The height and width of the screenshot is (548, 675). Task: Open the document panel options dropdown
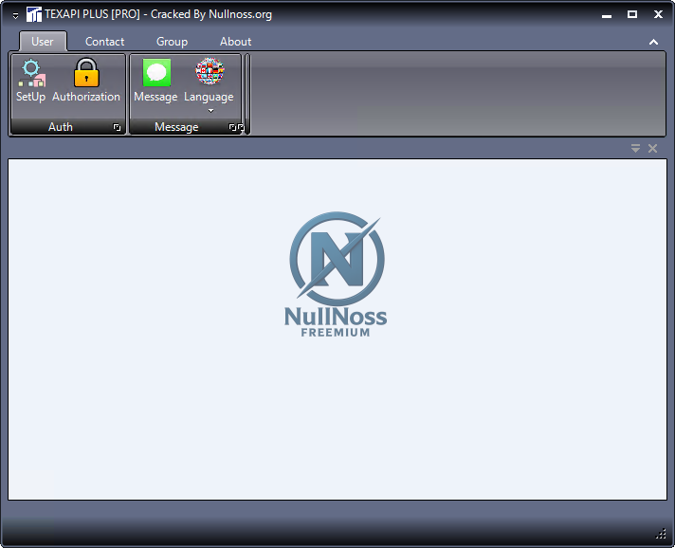click(636, 148)
